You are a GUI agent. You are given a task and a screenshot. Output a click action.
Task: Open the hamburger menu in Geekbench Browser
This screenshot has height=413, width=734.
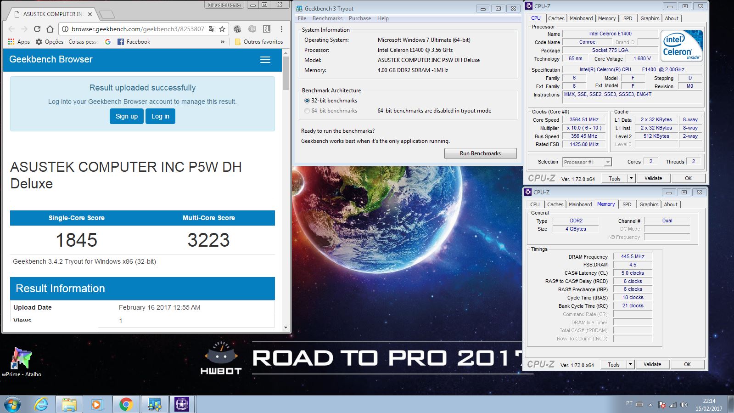265,60
